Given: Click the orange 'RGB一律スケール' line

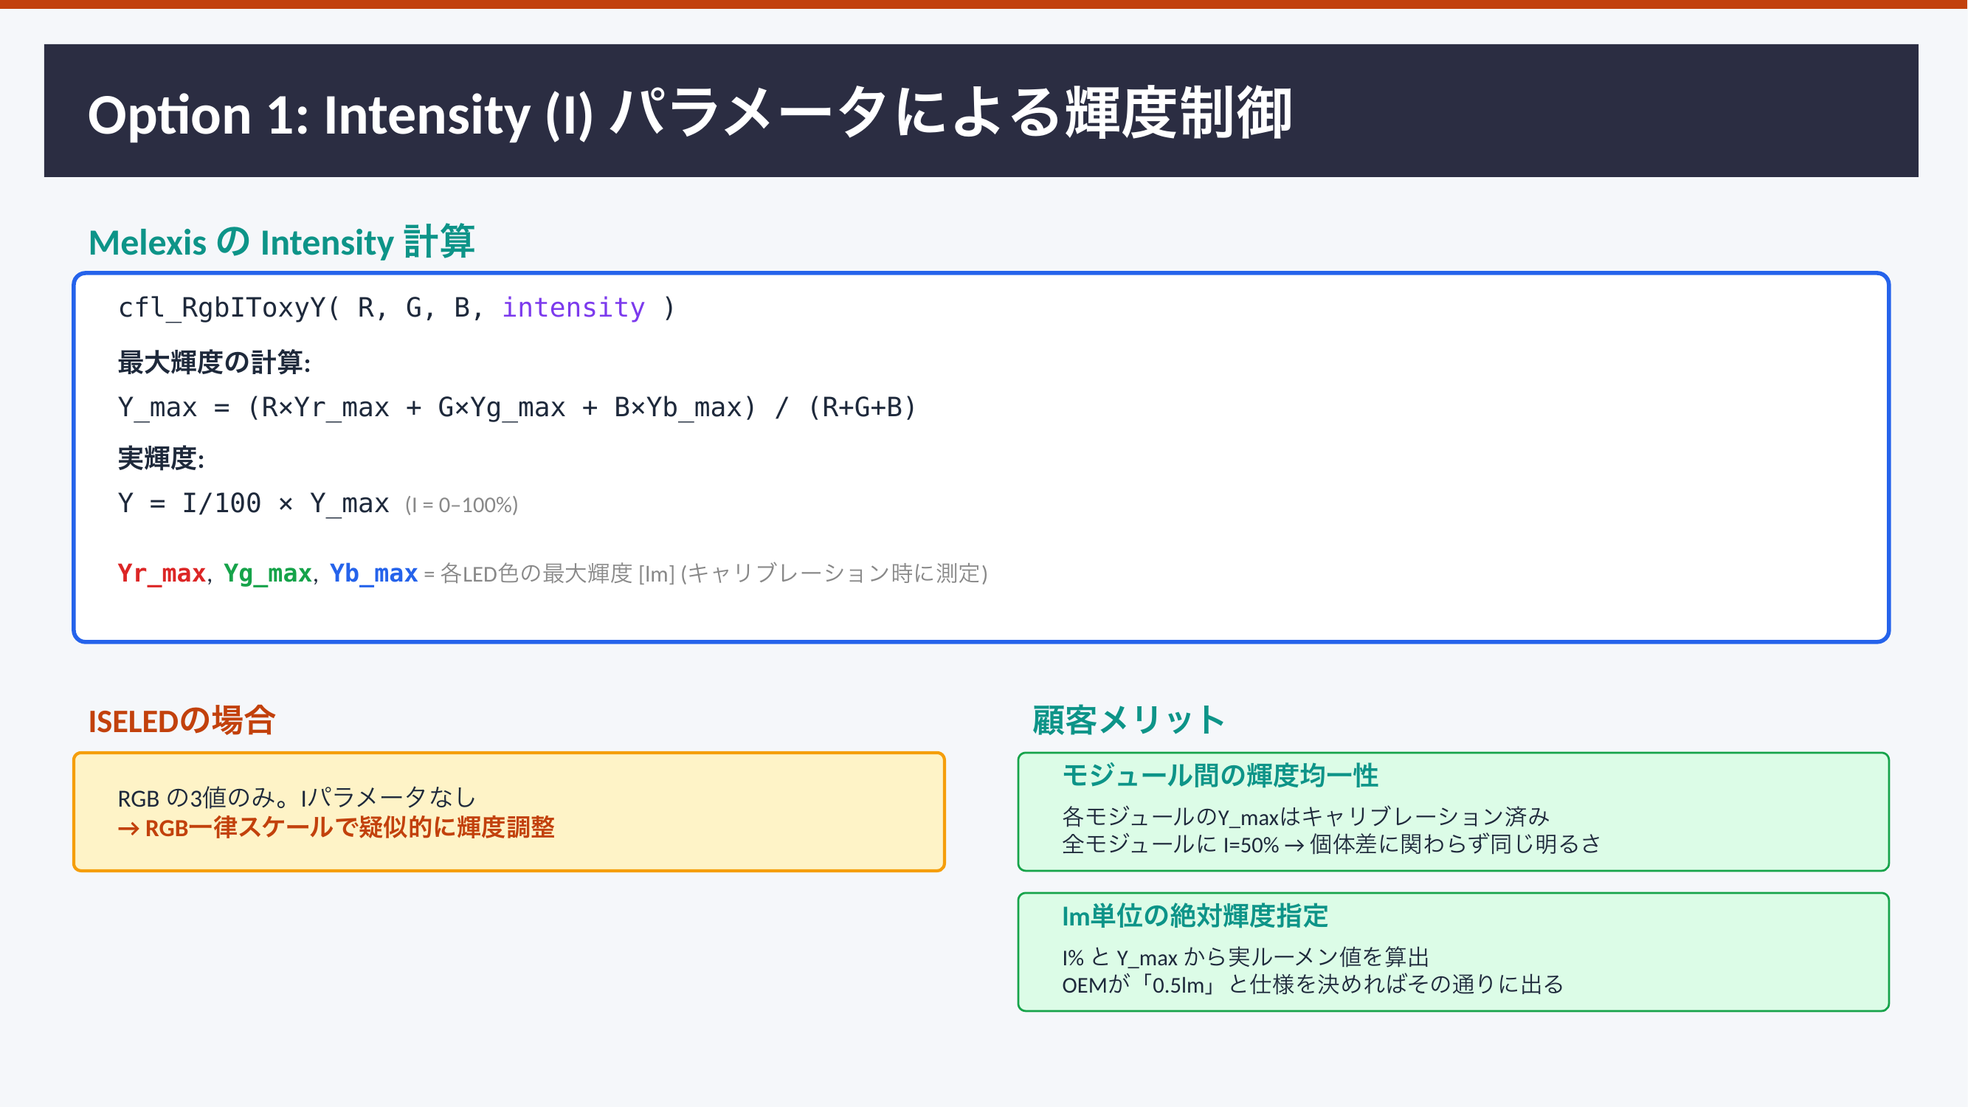Looking at the screenshot, I should pos(336,827).
